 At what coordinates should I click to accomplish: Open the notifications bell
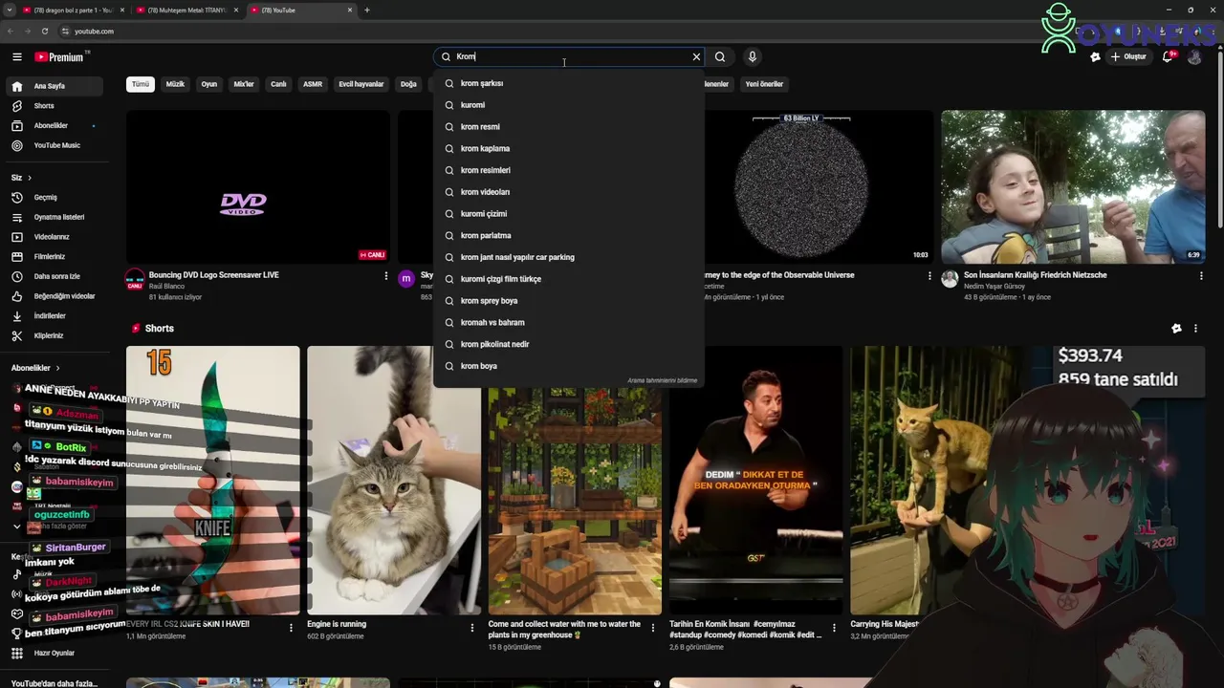coord(1168,57)
